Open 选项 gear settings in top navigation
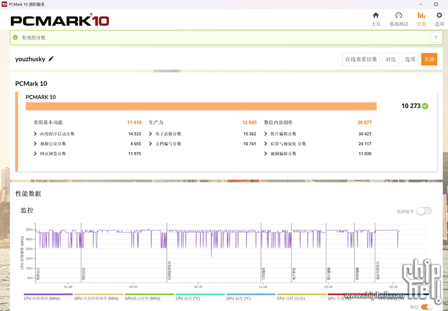This screenshot has height=311, width=448. [439, 19]
